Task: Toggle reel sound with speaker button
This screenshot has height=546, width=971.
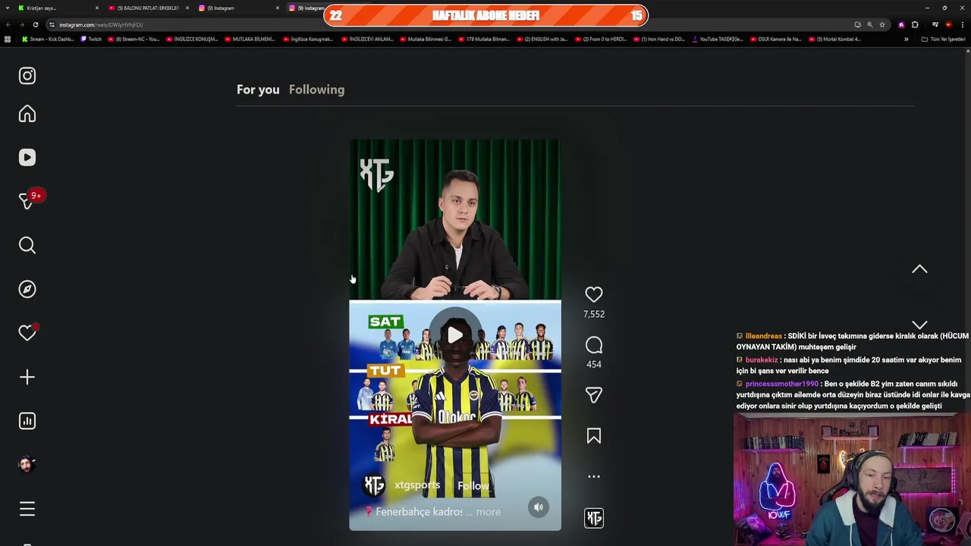Action: pyautogui.click(x=538, y=507)
